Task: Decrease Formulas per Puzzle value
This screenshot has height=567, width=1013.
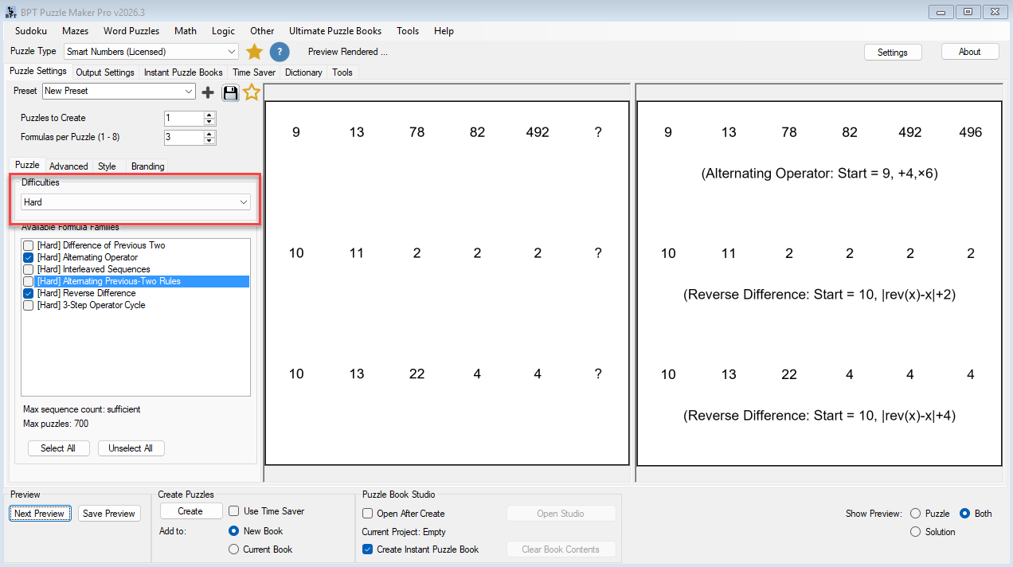Action: click(x=209, y=141)
